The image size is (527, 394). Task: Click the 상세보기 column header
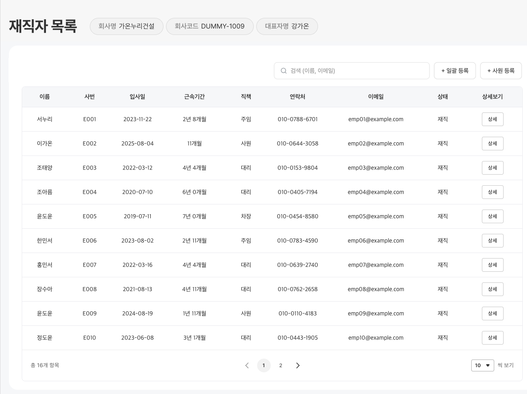[493, 97]
